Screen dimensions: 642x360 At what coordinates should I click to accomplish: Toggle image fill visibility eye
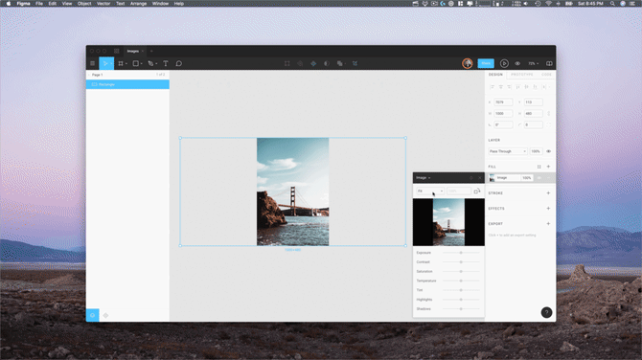tap(539, 178)
